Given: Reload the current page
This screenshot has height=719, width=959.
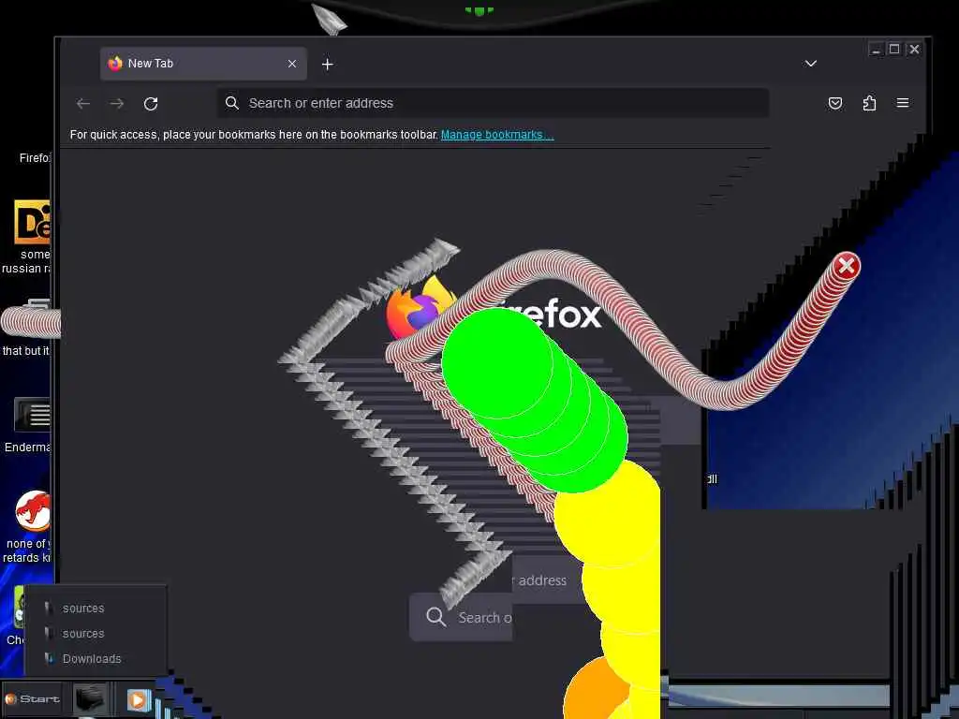Looking at the screenshot, I should pos(151,103).
